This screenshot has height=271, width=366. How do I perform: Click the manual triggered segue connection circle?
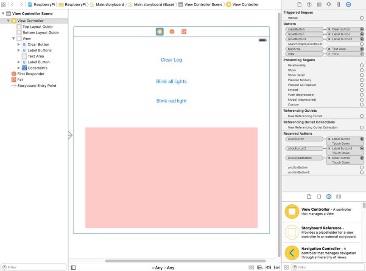362,18
